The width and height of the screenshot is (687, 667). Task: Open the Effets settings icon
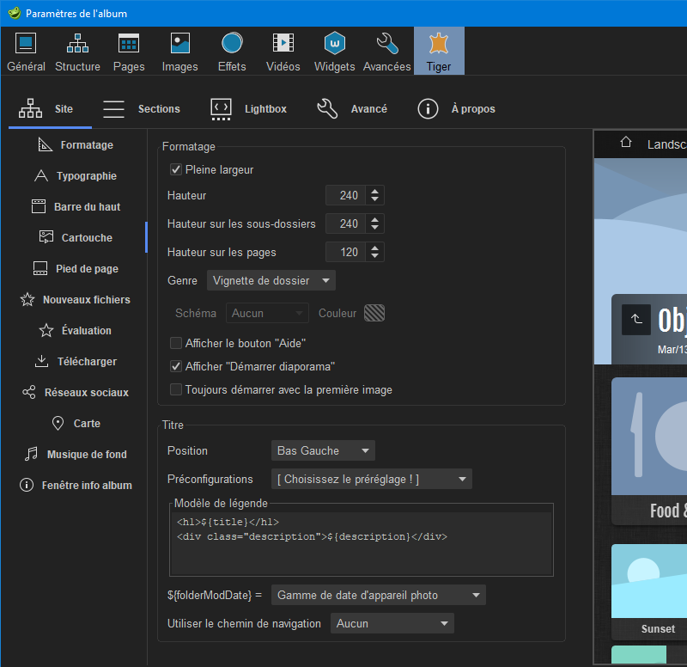pyautogui.click(x=232, y=51)
